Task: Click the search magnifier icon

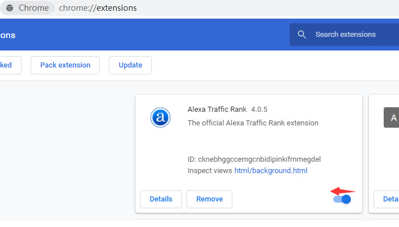Action: [x=302, y=35]
